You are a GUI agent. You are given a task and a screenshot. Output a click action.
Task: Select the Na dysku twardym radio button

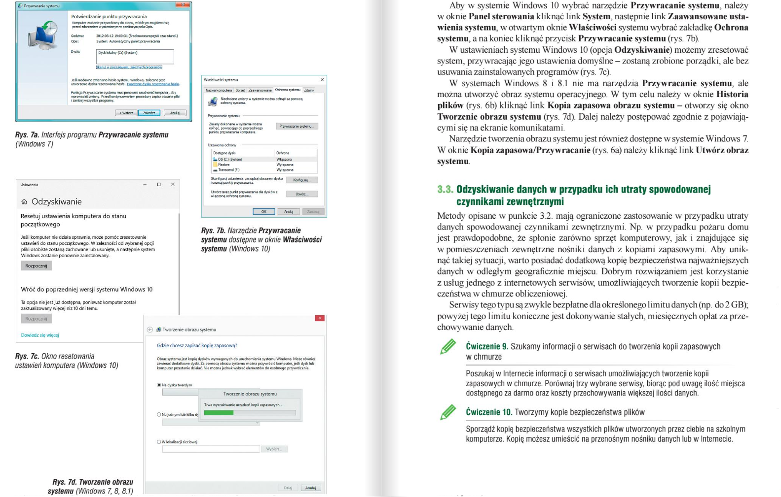[x=159, y=385]
